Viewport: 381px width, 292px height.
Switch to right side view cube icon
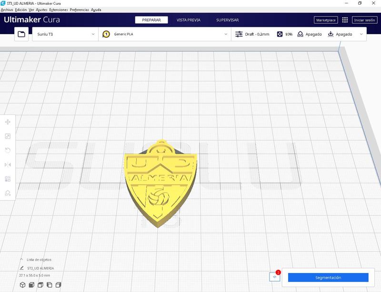pyautogui.click(x=58, y=285)
